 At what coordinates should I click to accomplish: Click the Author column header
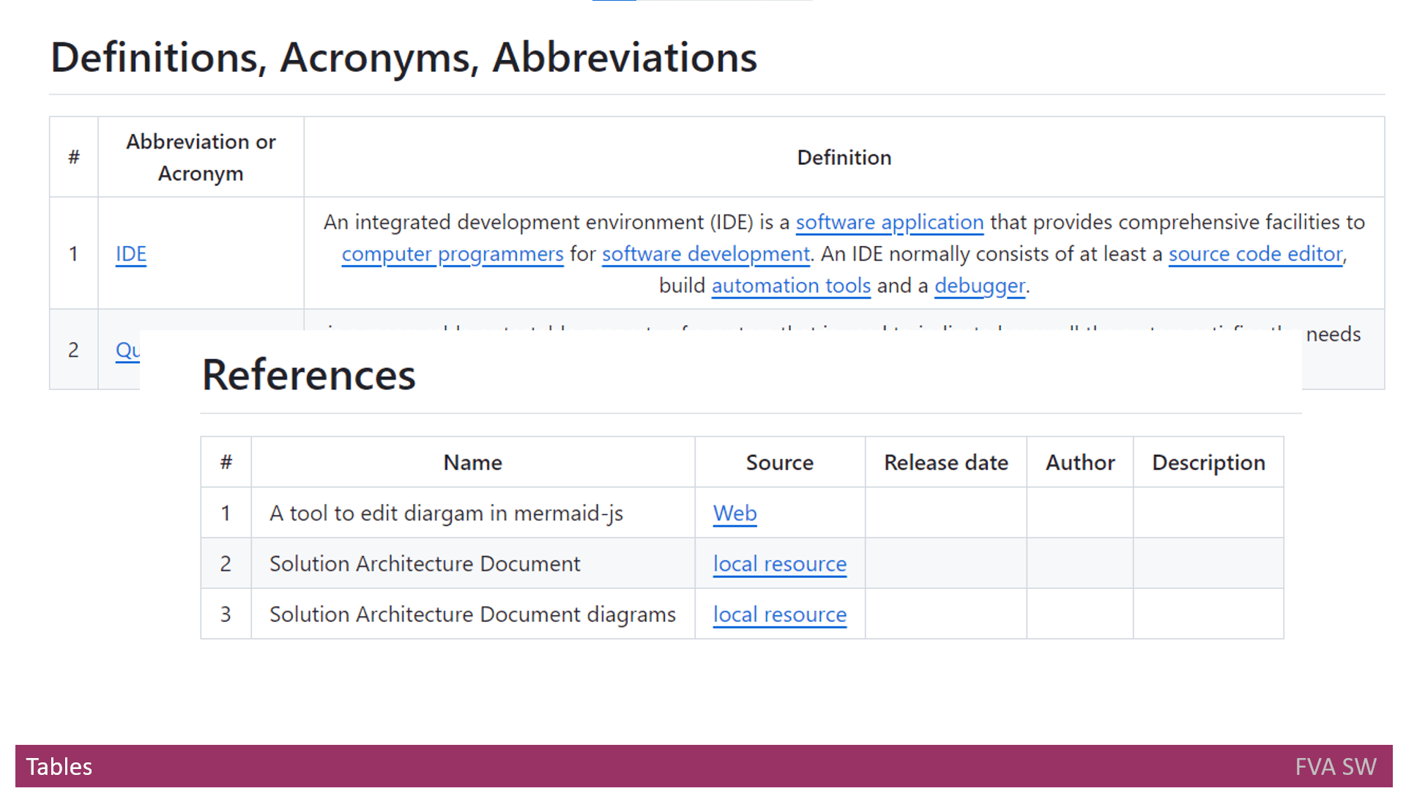point(1079,463)
